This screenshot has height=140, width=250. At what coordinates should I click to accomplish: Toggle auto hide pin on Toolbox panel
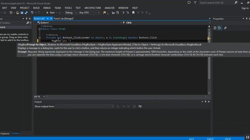tap(27, 19)
